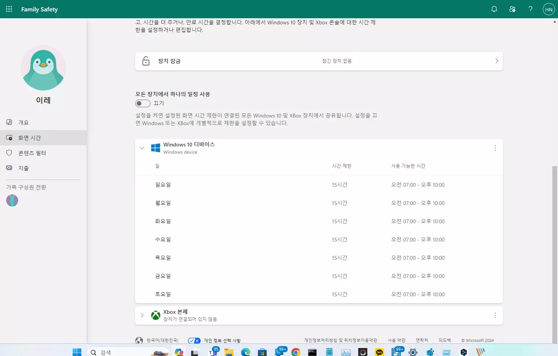Open the Xbox 본체 three-dot menu
Viewport: 558px width, 356px height.
click(495, 315)
